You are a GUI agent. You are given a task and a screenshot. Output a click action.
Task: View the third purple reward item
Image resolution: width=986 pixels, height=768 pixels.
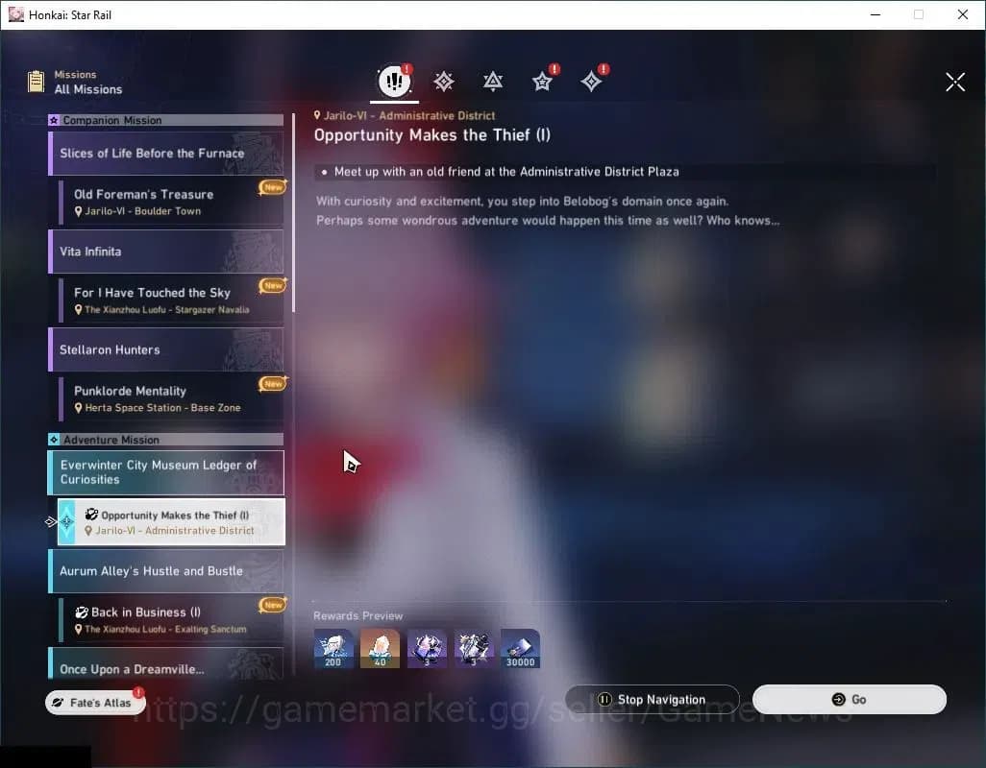[427, 649]
